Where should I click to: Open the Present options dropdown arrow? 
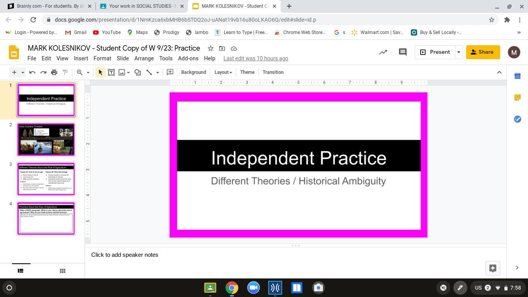point(459,52)
